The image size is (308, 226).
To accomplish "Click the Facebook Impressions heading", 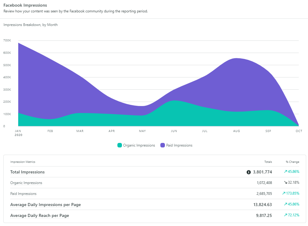I will click(x=25, y=5).
